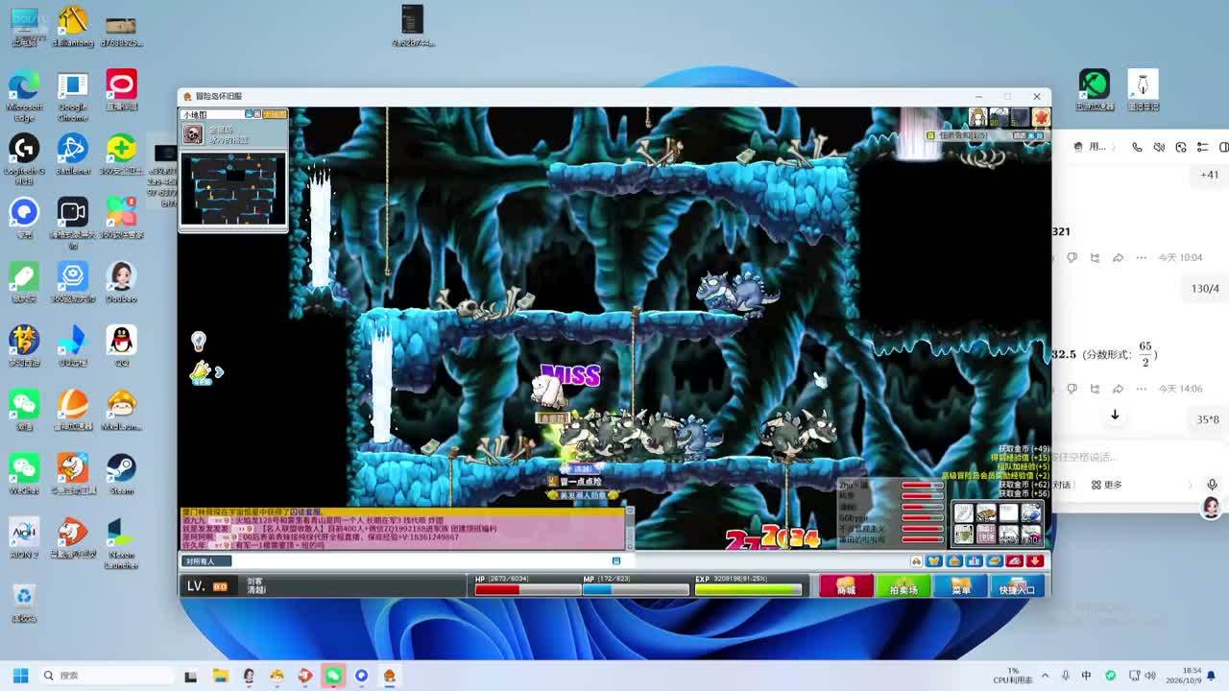Open the 商城 cash shop button
This screenshot has width=1229, height=691.
(x=846, y=586)
